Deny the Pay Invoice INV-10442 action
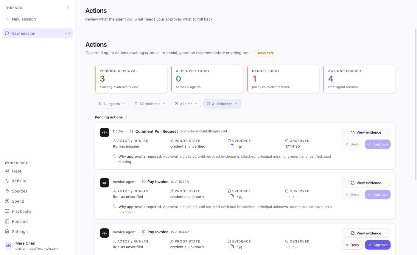Image resolution: width=417 pixels, height=255 pixels. pyautogui.click(x=352, y=245)
